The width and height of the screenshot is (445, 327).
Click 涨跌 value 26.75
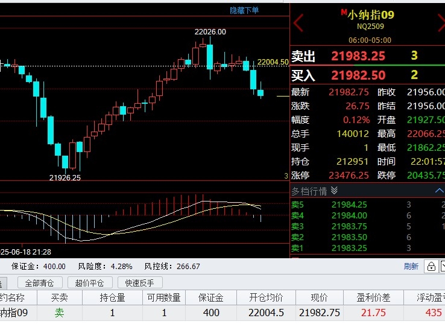358,106
